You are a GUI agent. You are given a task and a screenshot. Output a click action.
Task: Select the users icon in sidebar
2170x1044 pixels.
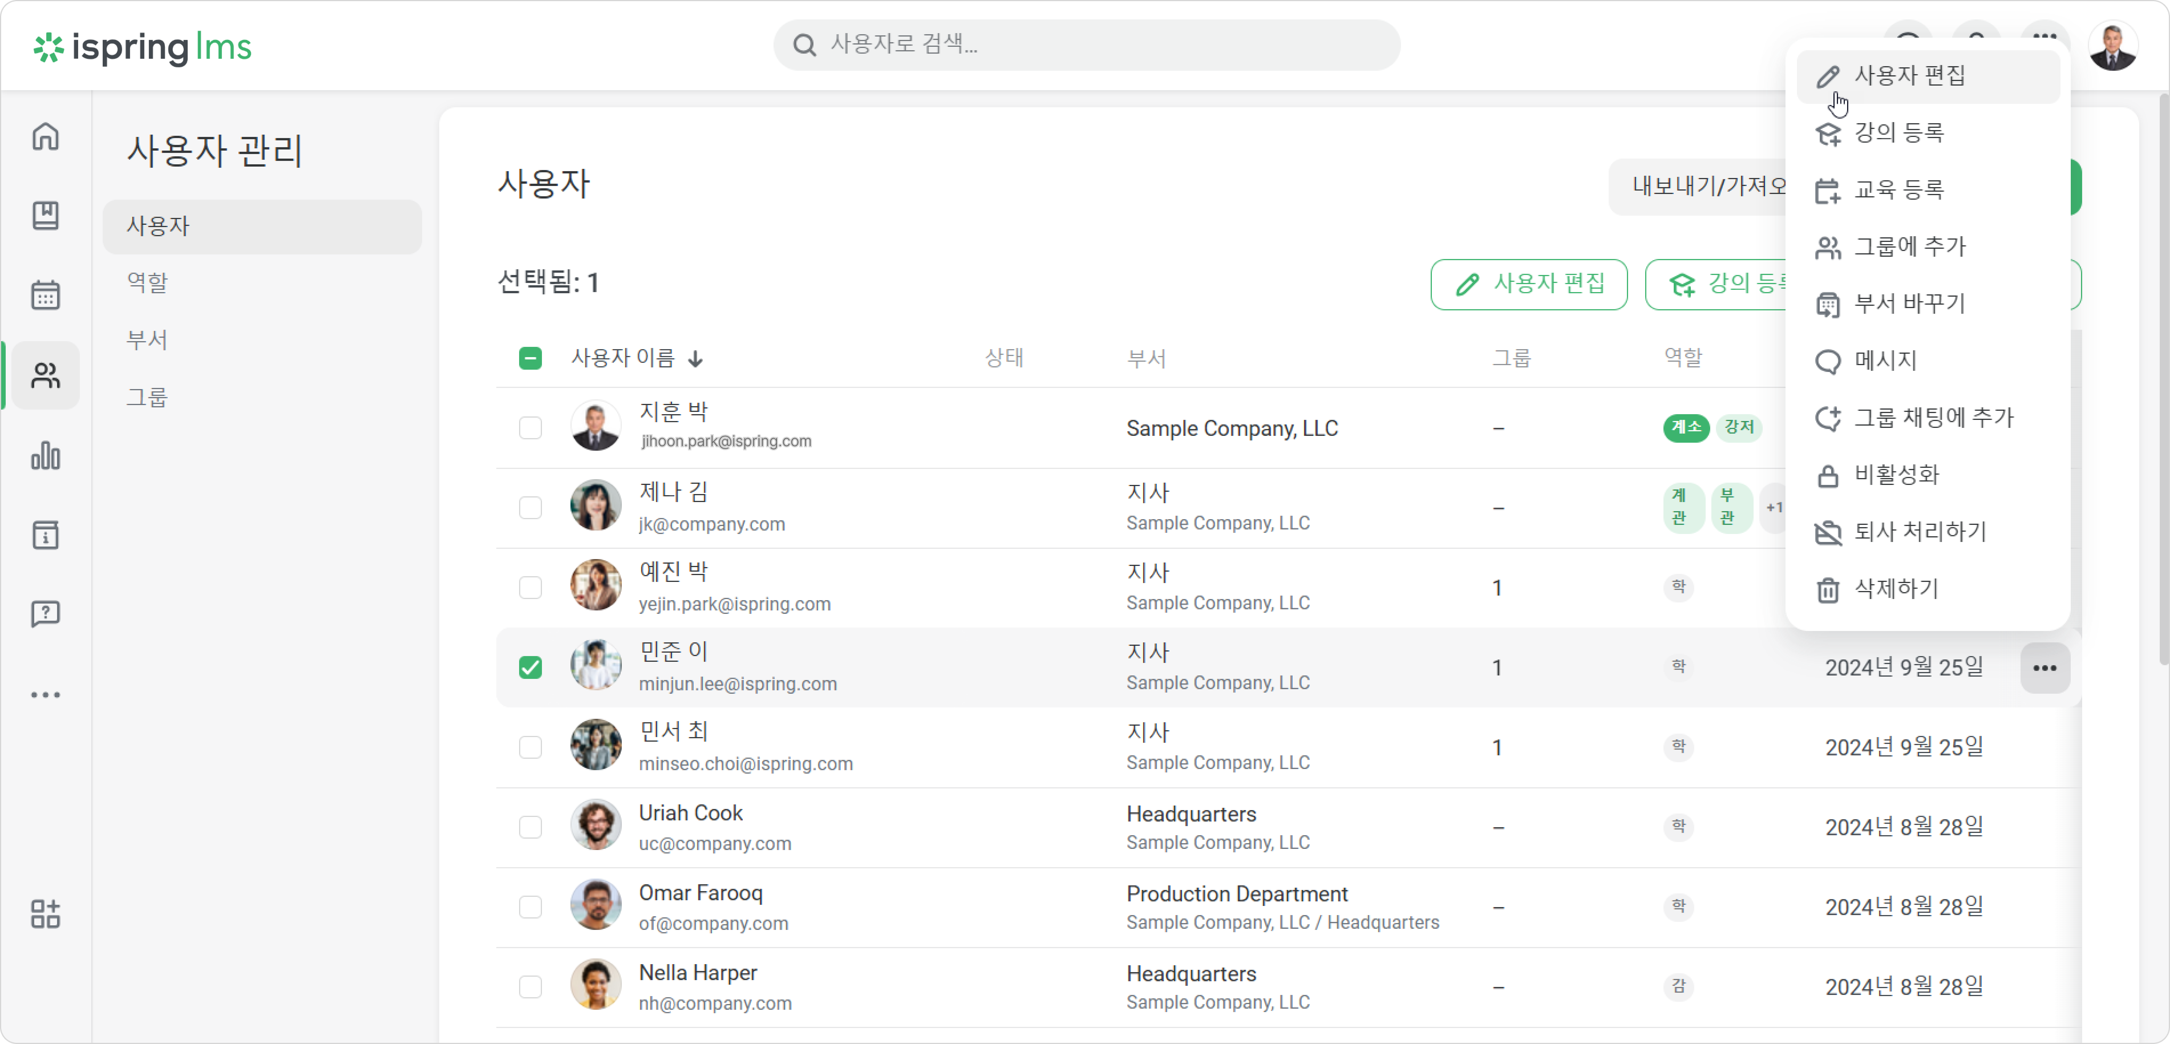[x=45, y=375]
